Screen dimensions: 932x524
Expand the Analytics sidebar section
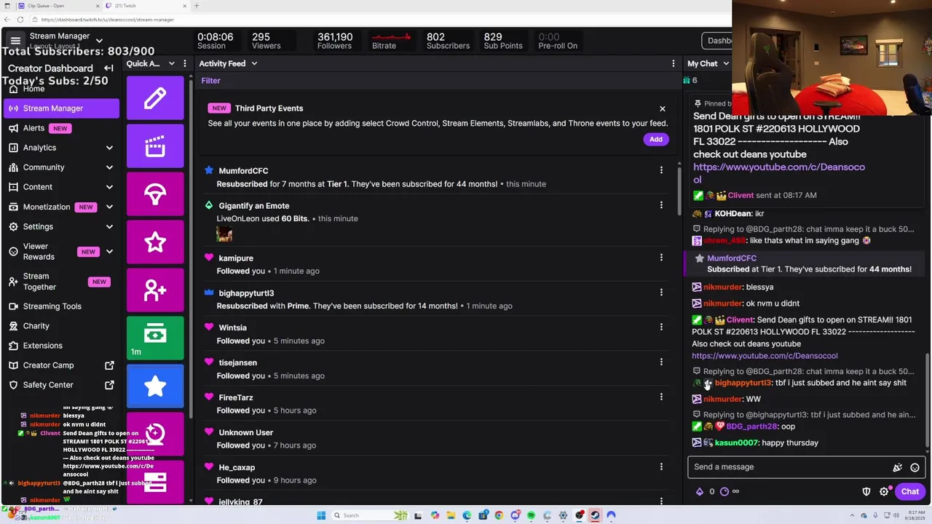[x=109, y=148]
